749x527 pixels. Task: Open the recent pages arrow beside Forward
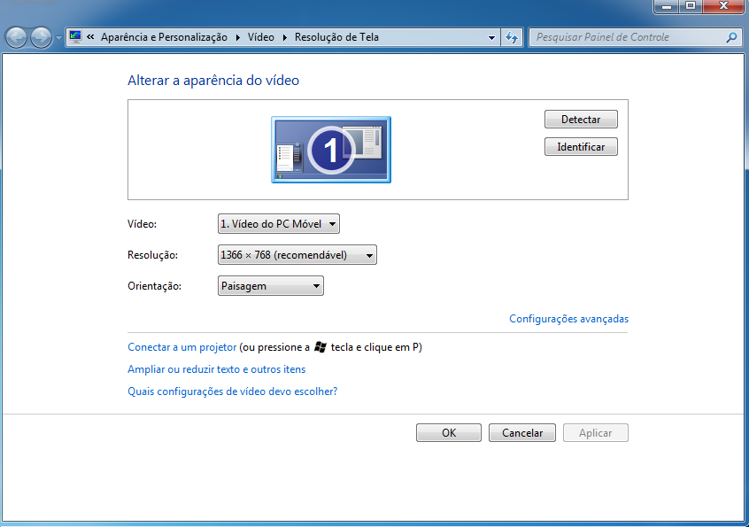58,38
